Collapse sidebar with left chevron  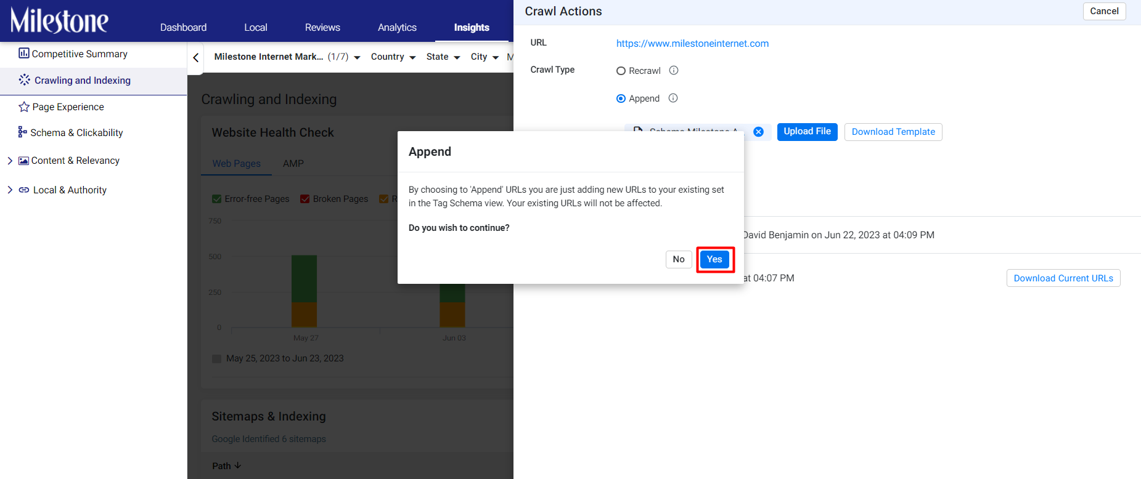[x=196, y=58]
